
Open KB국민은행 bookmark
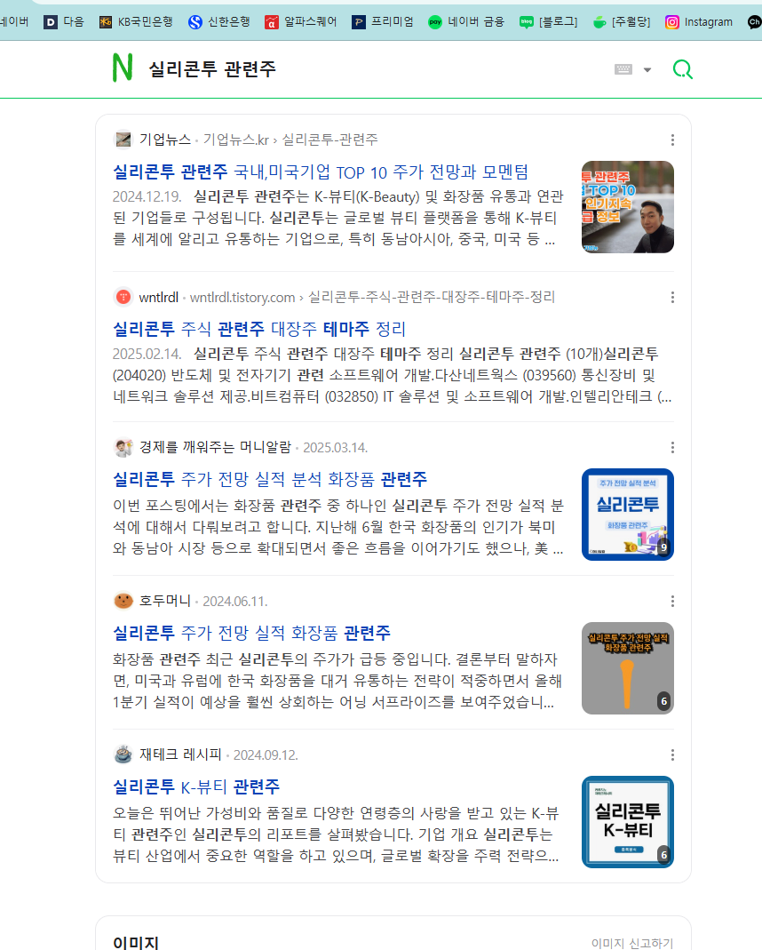(x=136, y=22)
